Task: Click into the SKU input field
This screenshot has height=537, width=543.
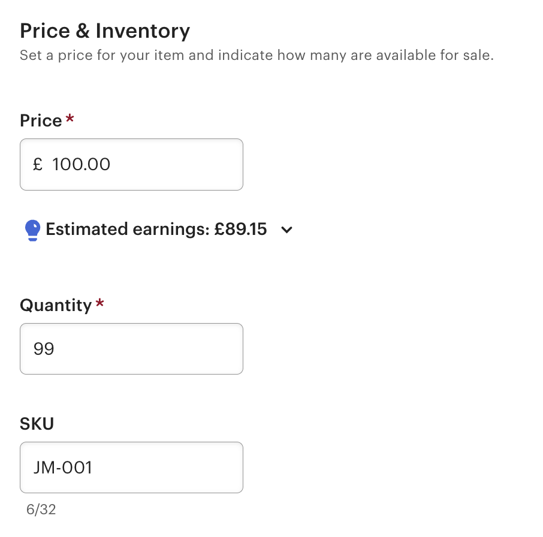Action: pyautogui.click(x=156, y=467)
